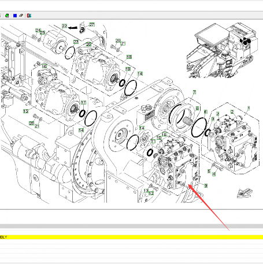Click part callout 13 near bottom

click(146, 191)
